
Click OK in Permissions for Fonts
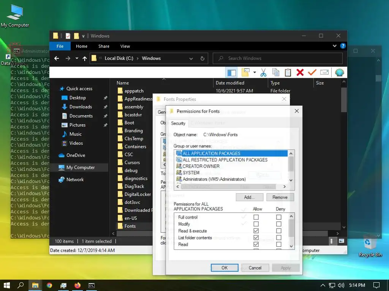click(x=225, y=268)
